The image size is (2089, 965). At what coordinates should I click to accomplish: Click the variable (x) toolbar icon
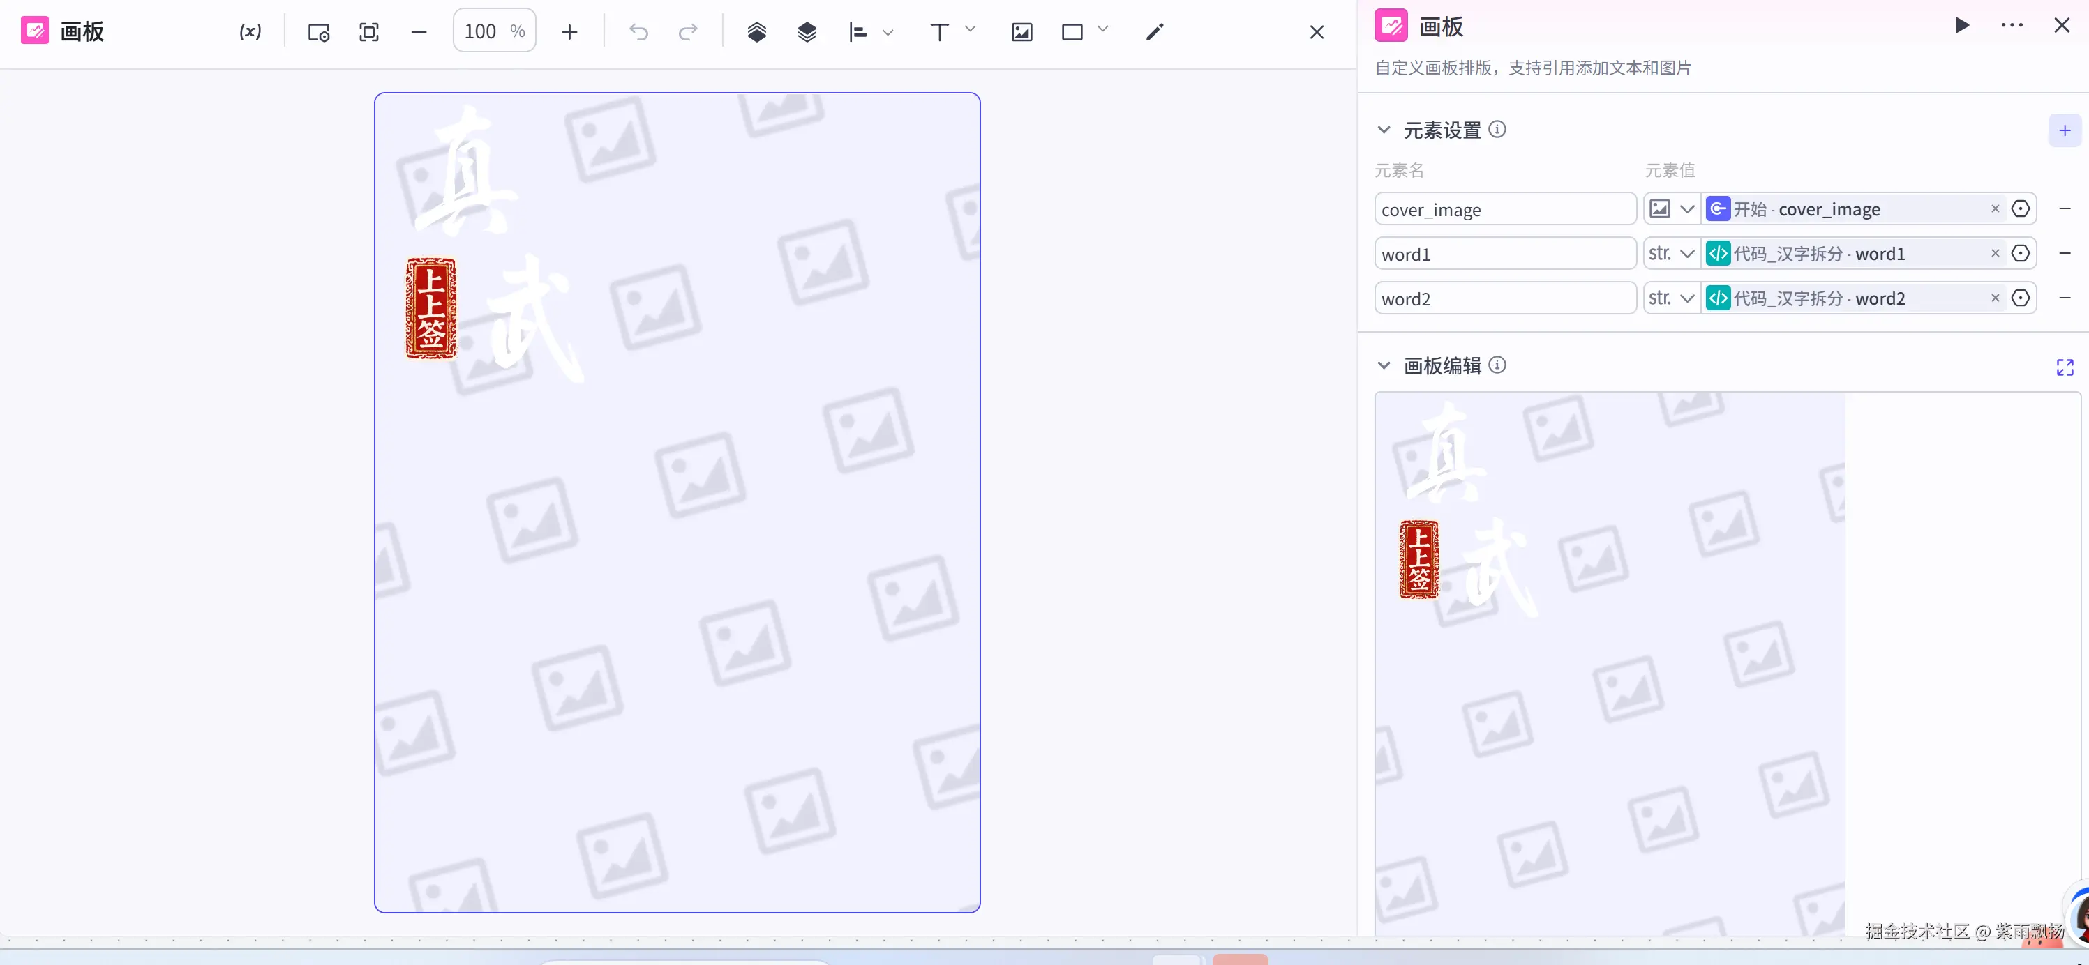click(250, 31)
